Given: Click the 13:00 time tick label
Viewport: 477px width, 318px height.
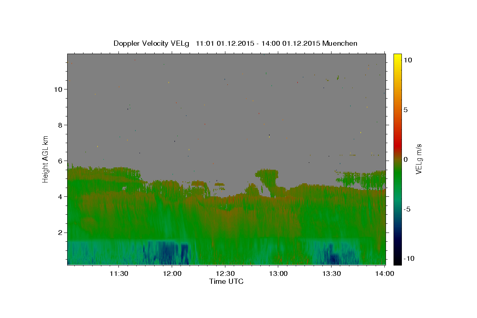Looking at the screenshot, I should [278, 273].
